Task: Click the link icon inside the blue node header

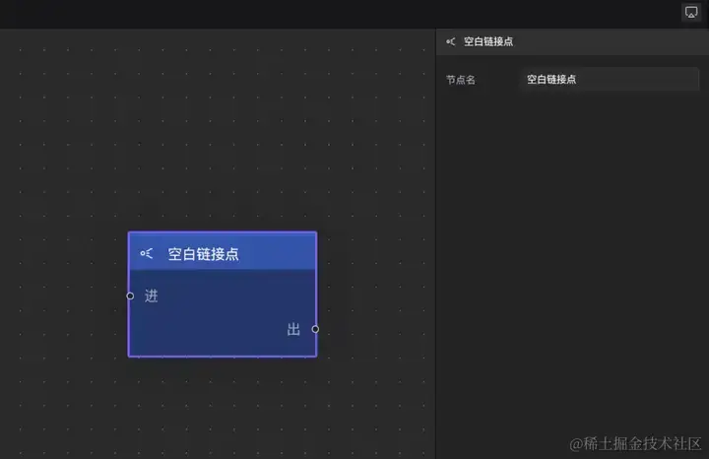Action: (147, 254)
